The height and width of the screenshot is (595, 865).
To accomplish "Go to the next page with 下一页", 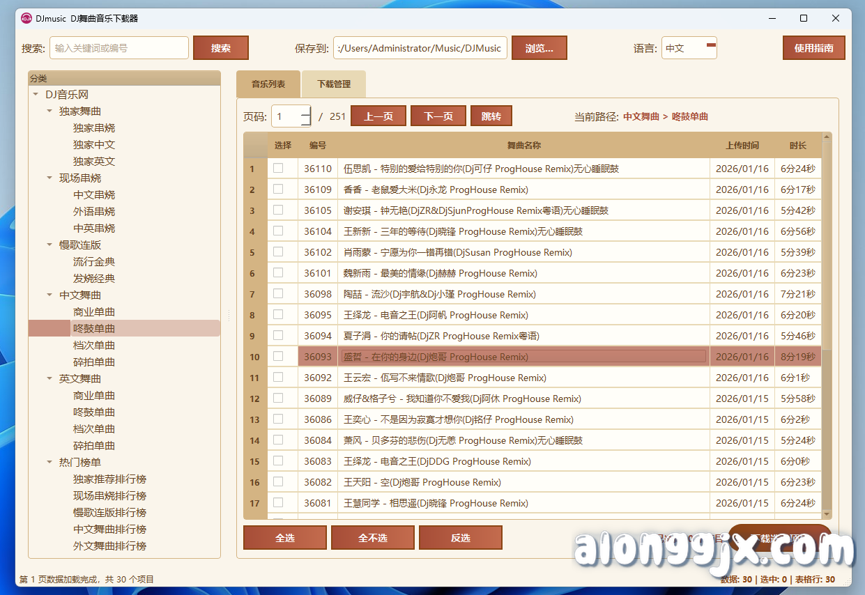I will tap(438, 116).
